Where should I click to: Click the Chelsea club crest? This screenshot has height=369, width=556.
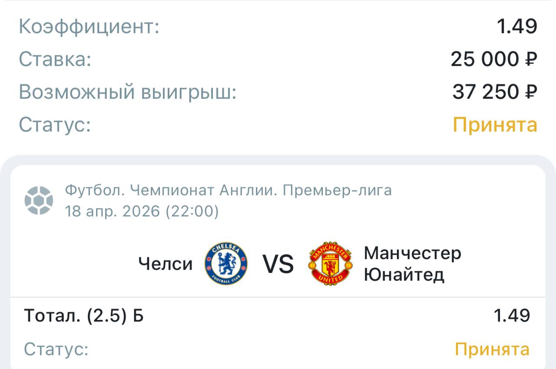[x=226, y=264]
